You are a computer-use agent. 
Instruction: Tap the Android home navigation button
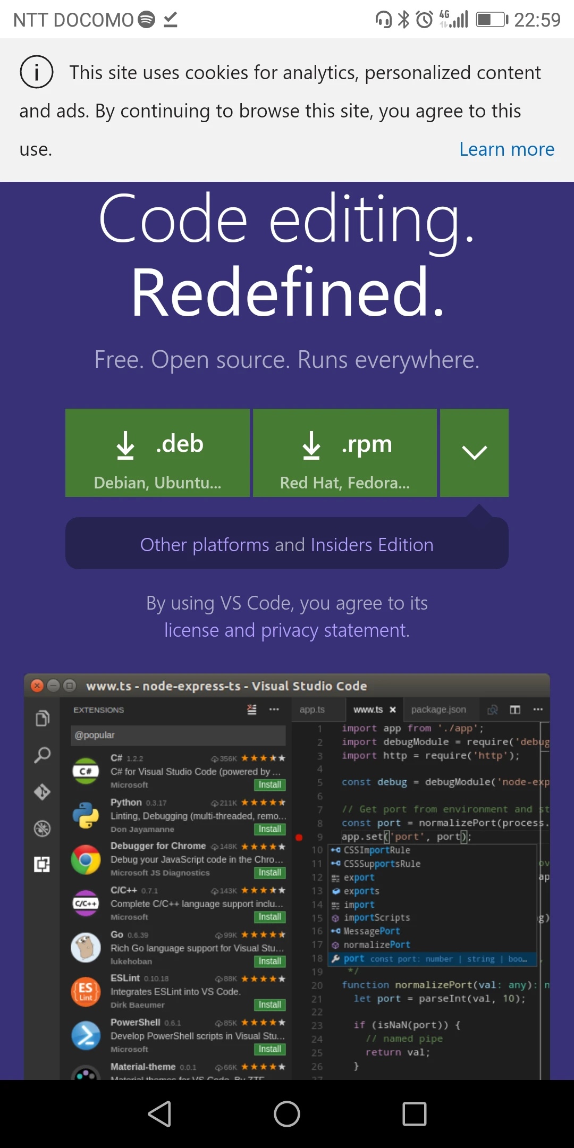(287, 1114)
